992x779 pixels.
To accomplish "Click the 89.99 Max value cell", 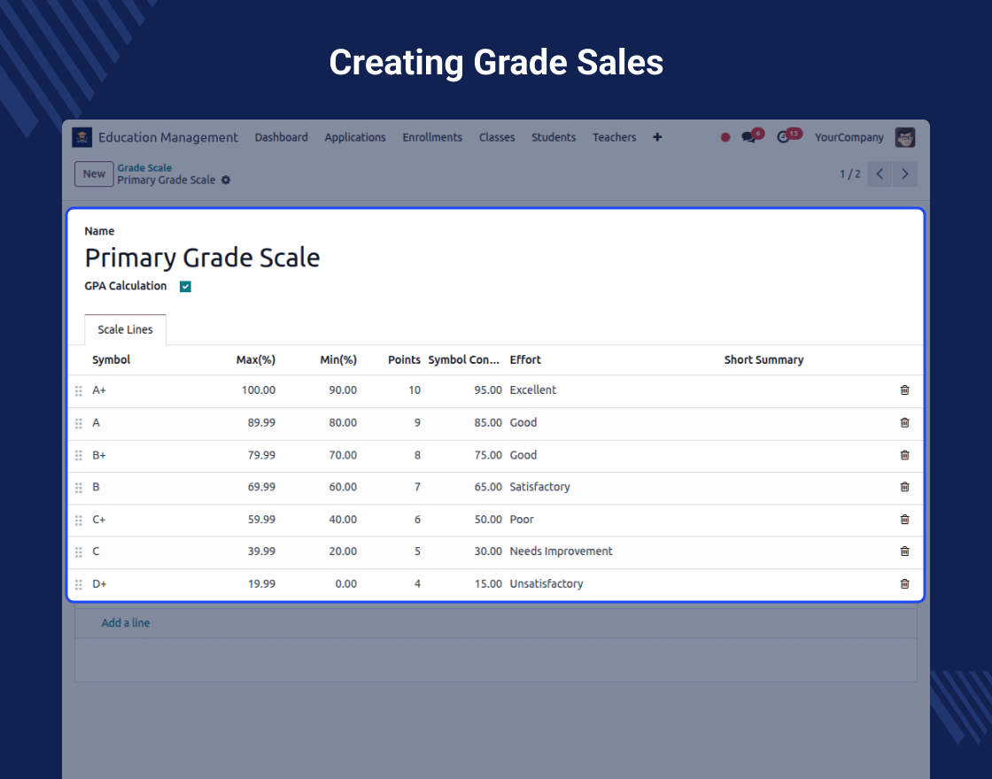I will (261, 422).
